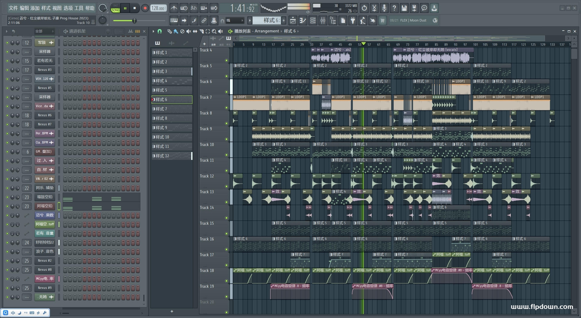Viewport: 581px width, 318px height.
Task: Open the mixer view icon
Action: click(323, 21)
